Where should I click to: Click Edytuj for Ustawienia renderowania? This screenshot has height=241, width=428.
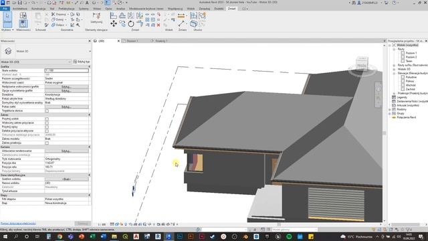(x=67, y=151)
